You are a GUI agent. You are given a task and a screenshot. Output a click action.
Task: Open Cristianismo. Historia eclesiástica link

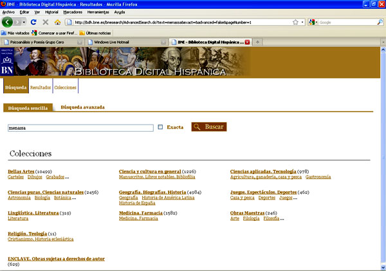click(x=41, y=239)
